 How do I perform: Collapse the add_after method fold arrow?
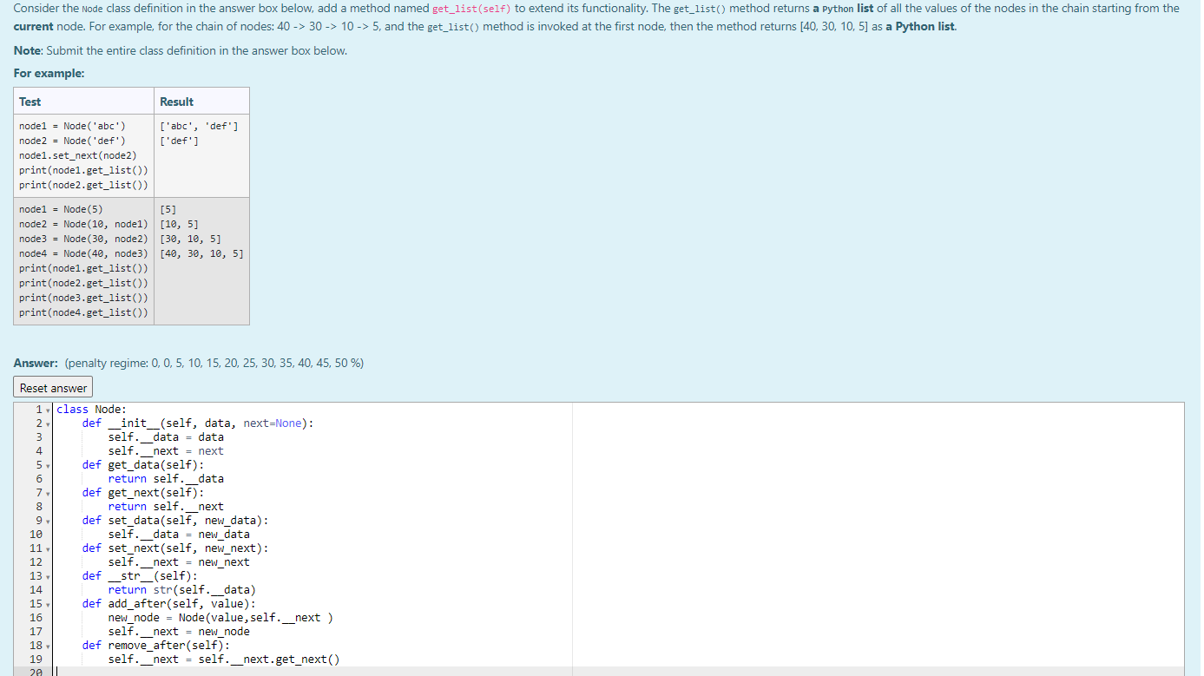(49, 603)
